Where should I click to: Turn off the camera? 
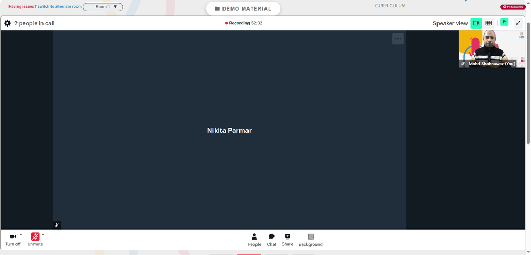click(13, 240)
